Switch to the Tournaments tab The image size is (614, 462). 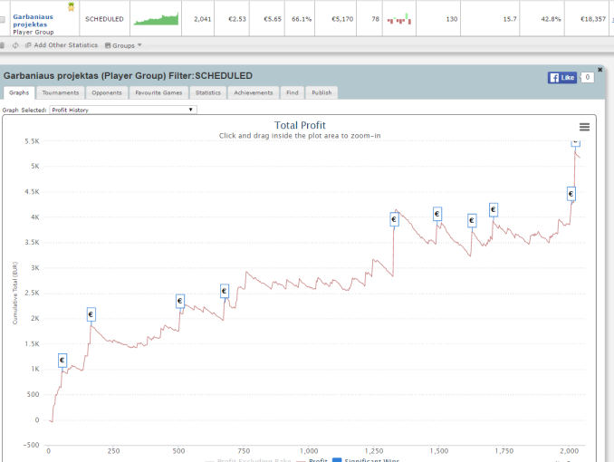tap(61, 92)
